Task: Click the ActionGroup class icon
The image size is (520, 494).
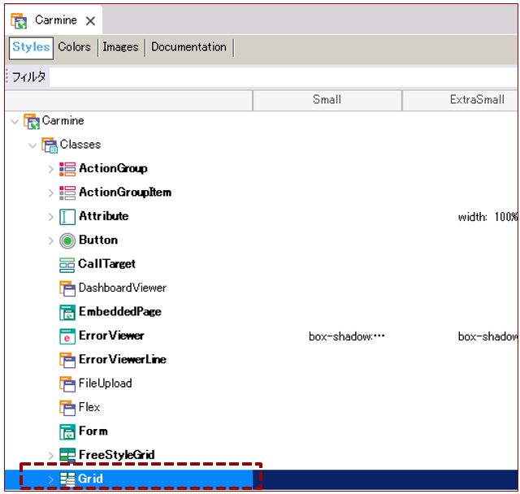Action: point(67,169)
